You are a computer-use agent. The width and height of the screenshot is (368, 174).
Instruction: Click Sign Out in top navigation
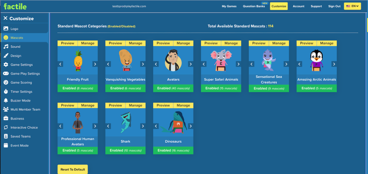point(335,6)
